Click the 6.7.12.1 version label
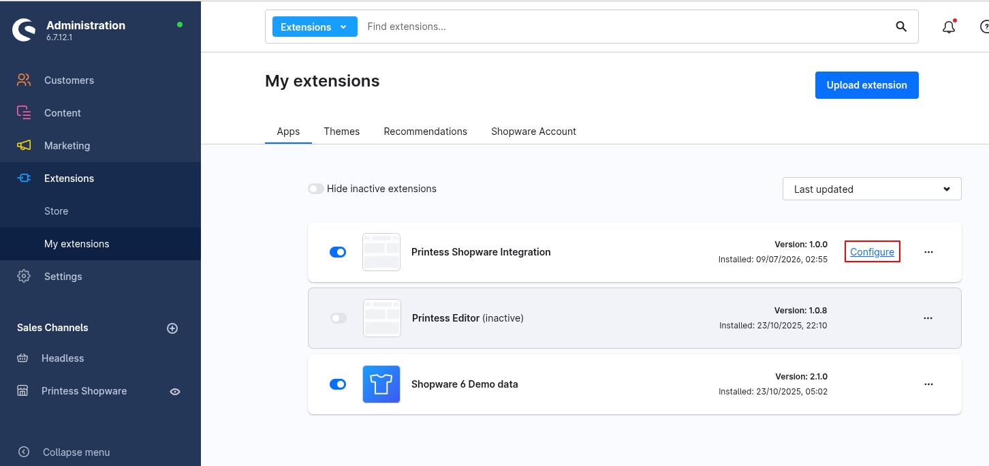Image resolution: width=989 pixels, height=466 pixels. (x=59, y=37)
